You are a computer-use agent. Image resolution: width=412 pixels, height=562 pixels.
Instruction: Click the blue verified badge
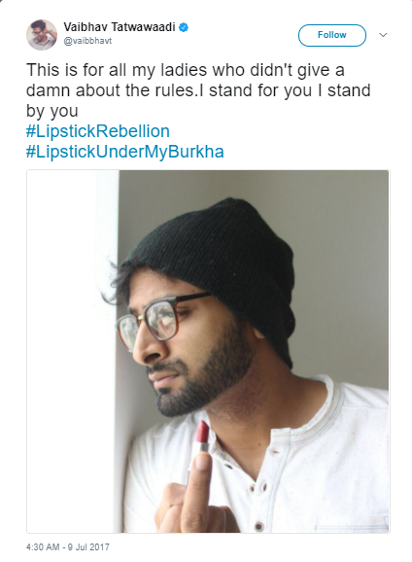coord(184,27)
